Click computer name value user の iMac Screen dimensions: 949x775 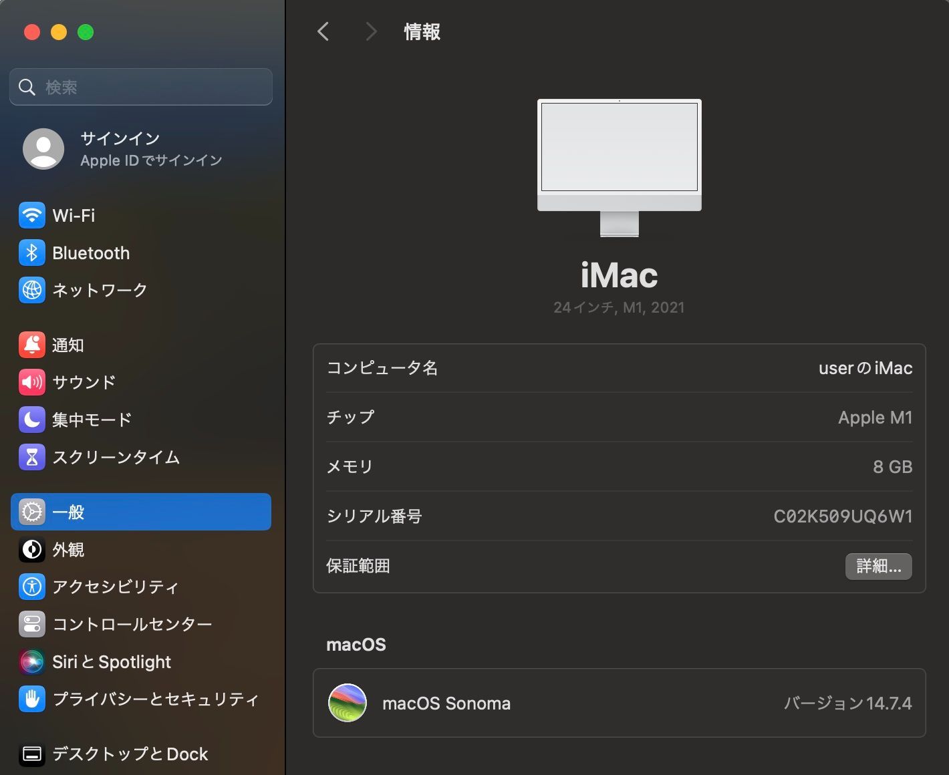(865, 368)
